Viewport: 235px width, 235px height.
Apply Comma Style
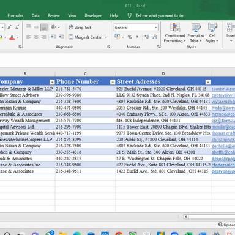click(x=137, y=37)
